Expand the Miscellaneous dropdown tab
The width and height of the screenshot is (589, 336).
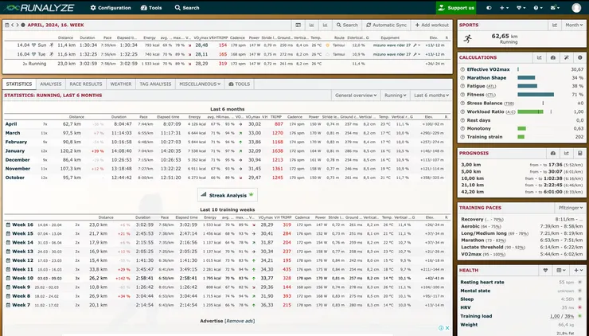click(x=200, y=84)
